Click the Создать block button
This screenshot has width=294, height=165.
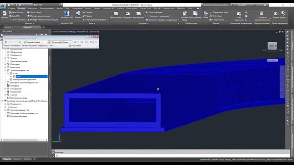click(87, 12)
